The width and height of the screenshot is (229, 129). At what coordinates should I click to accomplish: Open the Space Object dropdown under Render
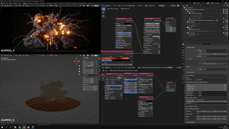[x=215, y=69]
